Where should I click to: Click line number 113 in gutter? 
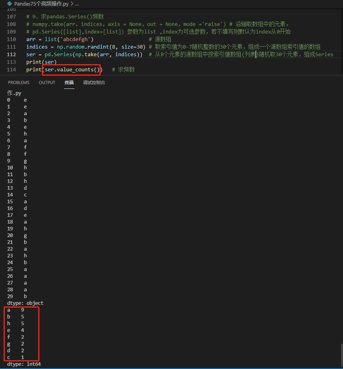click(x=11, y=62)
